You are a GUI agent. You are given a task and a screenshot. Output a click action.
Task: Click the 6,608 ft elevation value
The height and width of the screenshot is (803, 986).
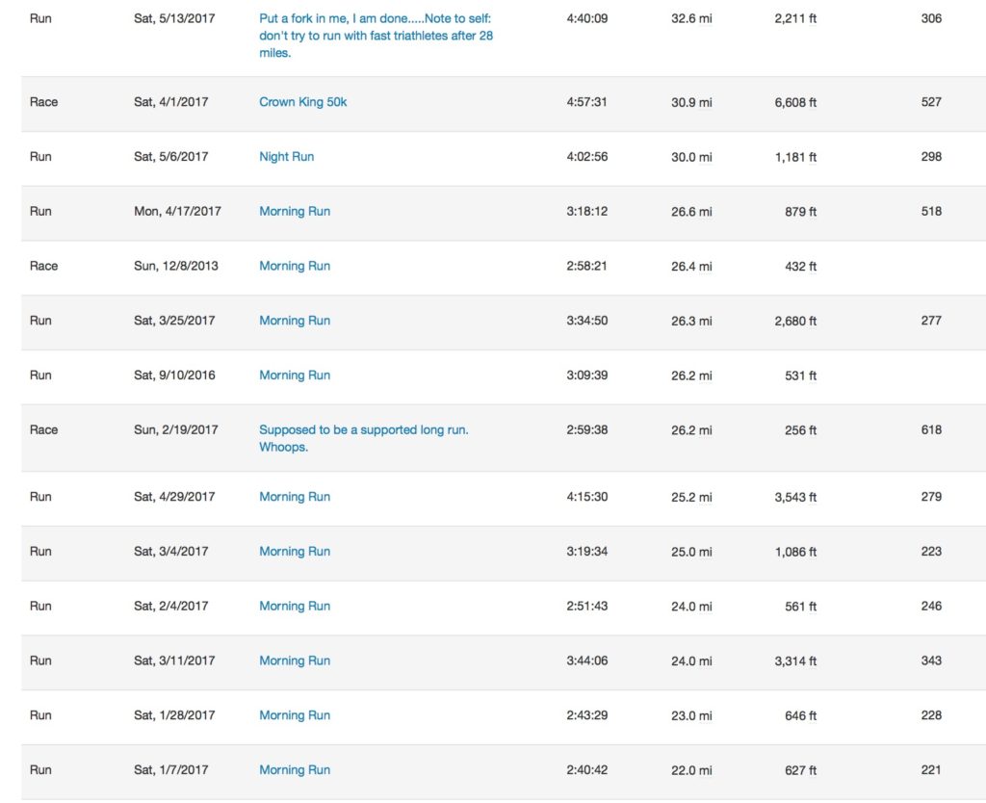tap(795, 102)
